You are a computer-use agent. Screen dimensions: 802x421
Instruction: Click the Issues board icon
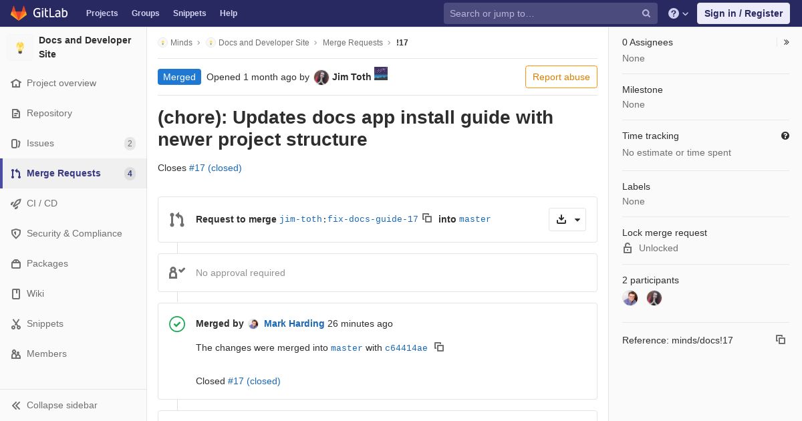(x=16, y=143)
